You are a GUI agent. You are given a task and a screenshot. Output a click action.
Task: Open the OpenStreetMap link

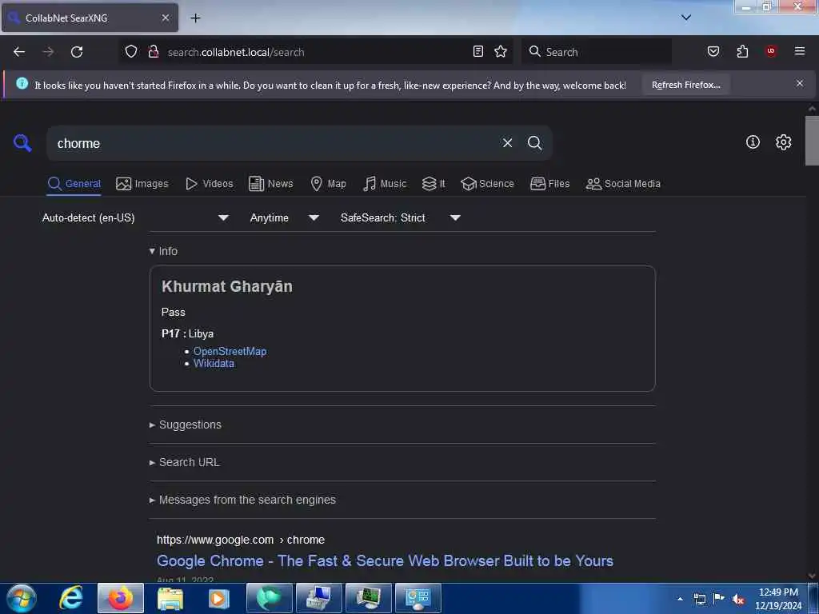[x=230, y=352]
